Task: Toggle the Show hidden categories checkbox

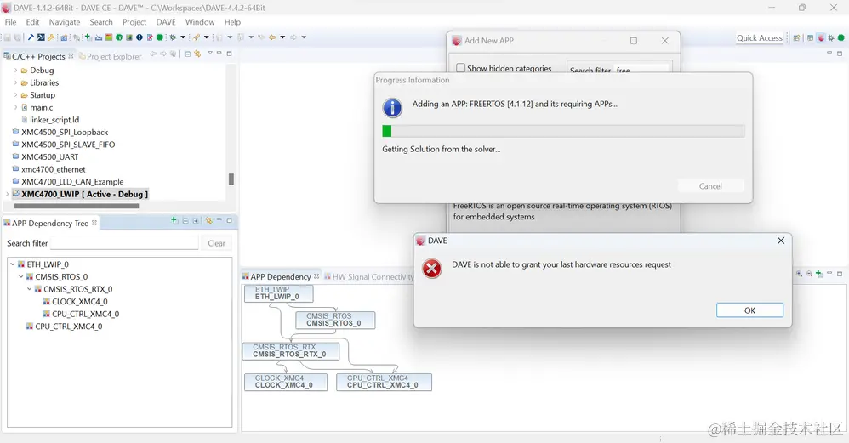Action: 461,68
